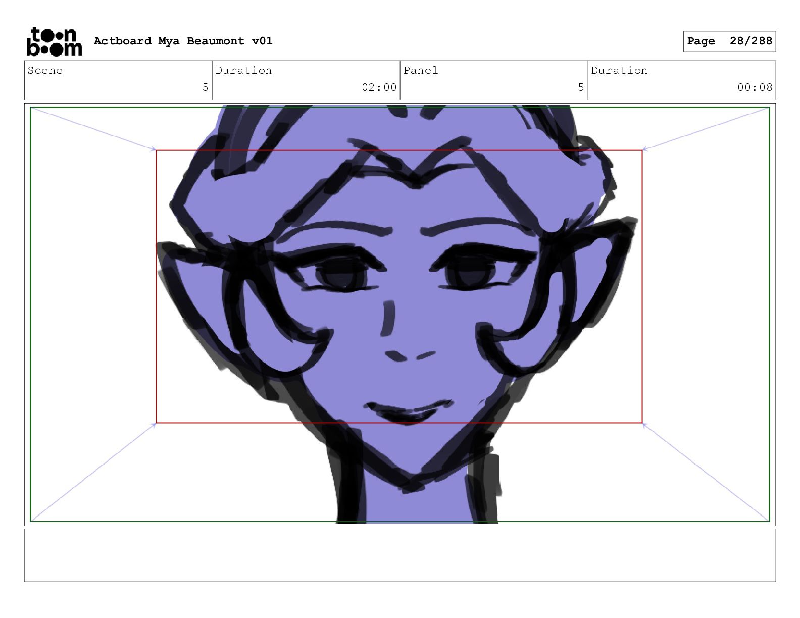Click the 'Panel' header label
The image size is (800, 618).
coord(421,70)
